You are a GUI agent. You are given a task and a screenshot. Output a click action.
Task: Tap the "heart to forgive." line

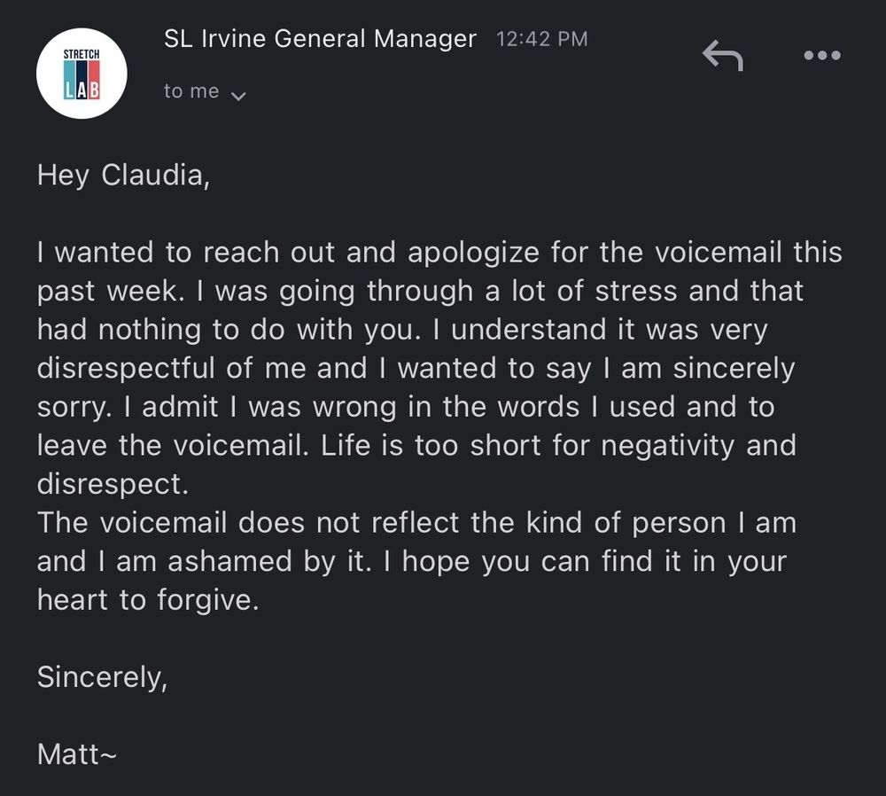[x=148, y=600]
